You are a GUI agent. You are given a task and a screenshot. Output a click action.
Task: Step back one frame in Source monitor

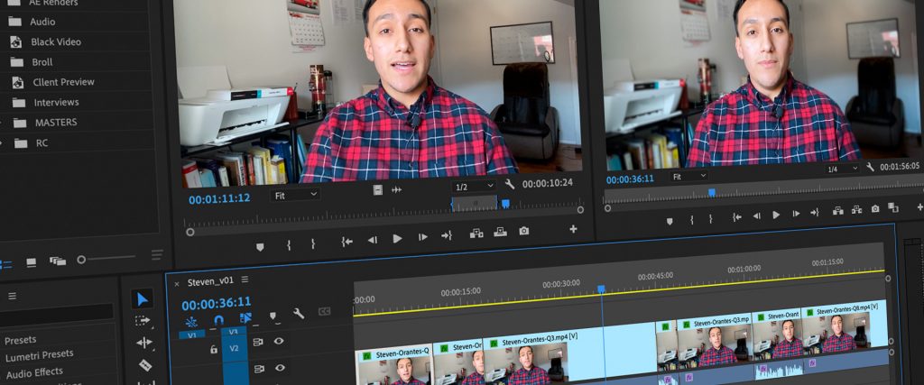(x=373, y=240)
